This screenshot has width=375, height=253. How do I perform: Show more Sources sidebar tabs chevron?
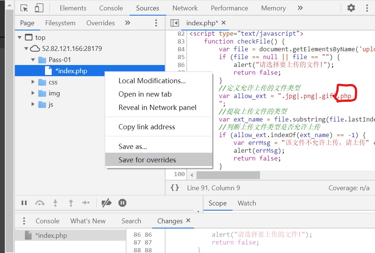(128, 23)
